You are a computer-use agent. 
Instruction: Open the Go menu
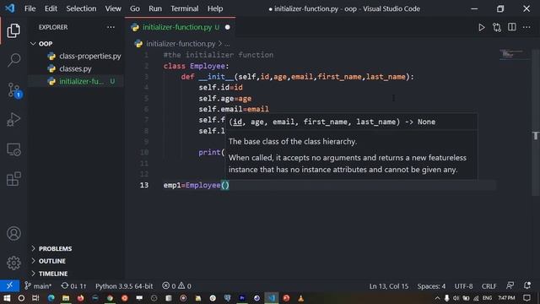click(135, 8)
